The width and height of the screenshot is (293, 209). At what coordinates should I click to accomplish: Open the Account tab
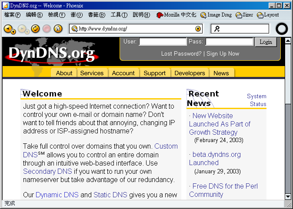tap(123, 73)
